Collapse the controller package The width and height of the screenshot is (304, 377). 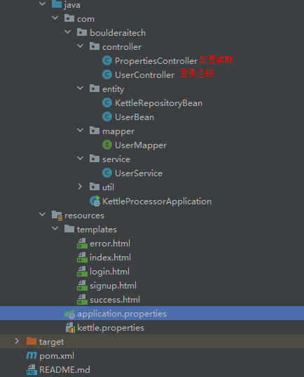tap(80, 46)
